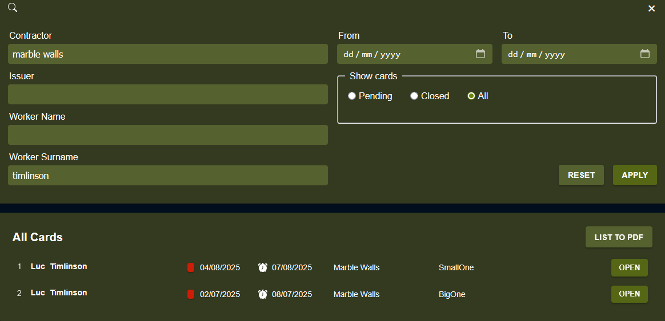Click the search magnifier icon
This screenshot has height=321, width=665.
[13, 8]
